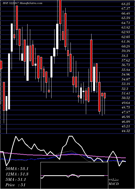Click the 56.73 price axis label
135x189 pixels.
pyautogui.click(x=126, y=65)
